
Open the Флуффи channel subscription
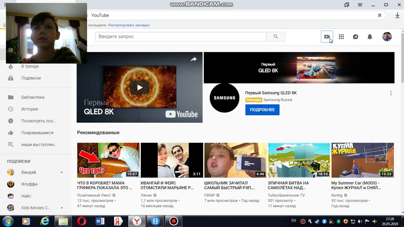click(x=29, y=184)
